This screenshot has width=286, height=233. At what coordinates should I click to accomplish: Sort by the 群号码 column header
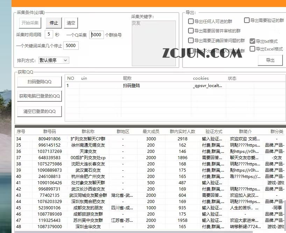point(49,132)
